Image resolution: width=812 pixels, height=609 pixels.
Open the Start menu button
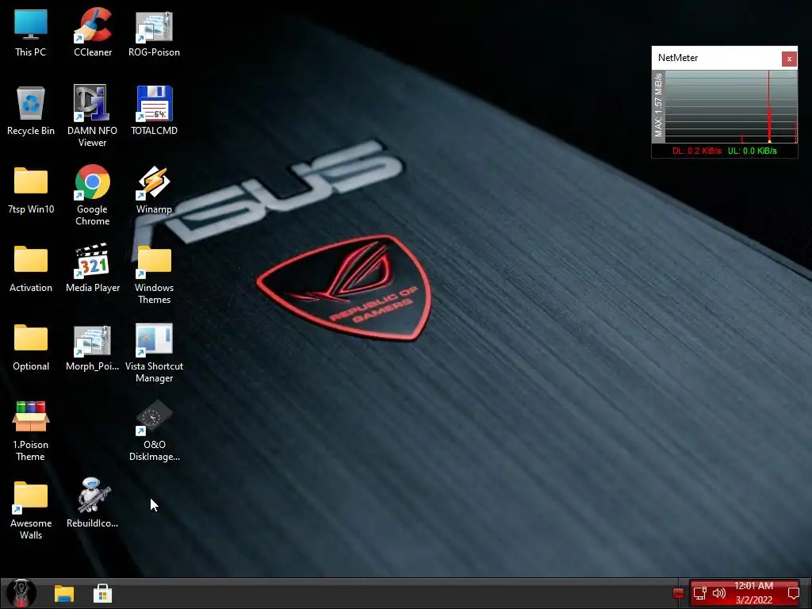(21, 593)
